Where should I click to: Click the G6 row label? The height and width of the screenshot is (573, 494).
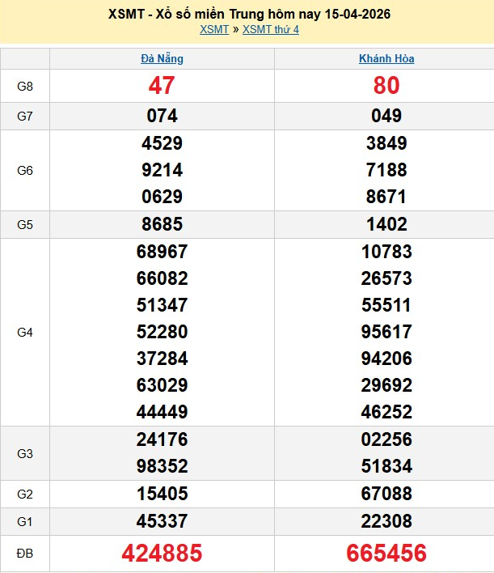point(24,170)
